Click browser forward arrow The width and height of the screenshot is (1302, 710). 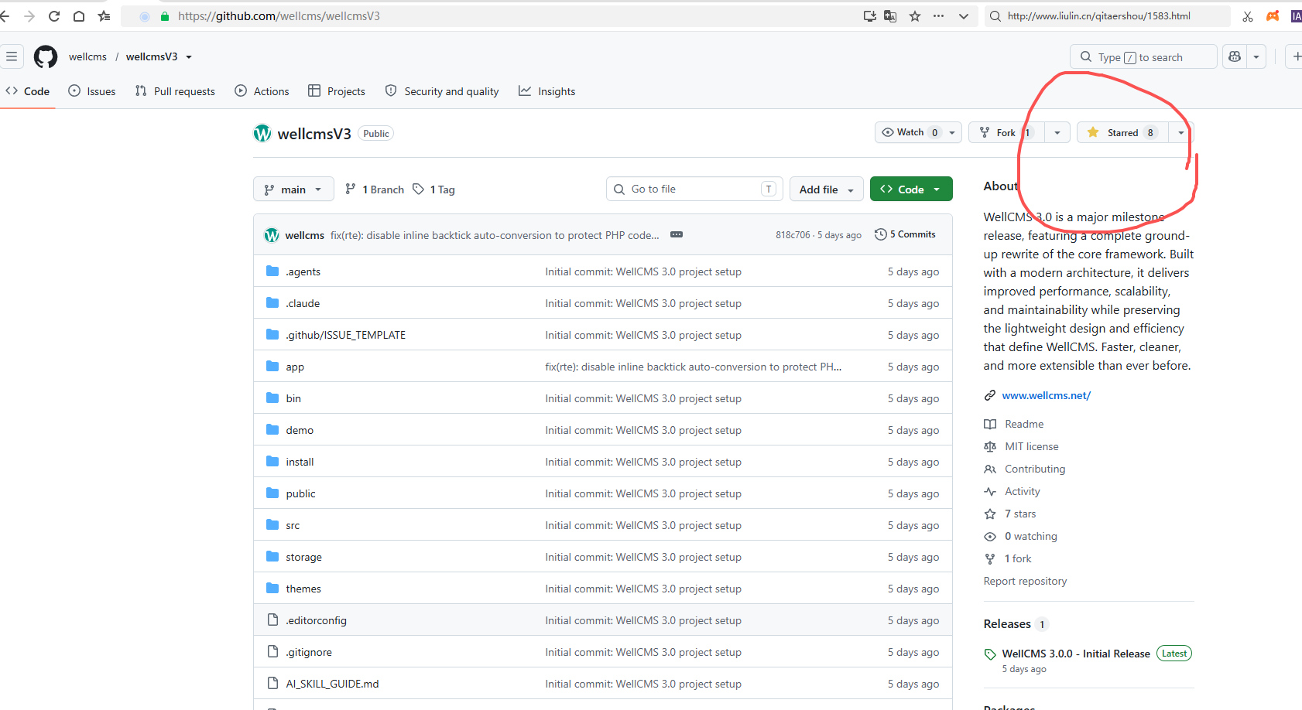point(29,16)
